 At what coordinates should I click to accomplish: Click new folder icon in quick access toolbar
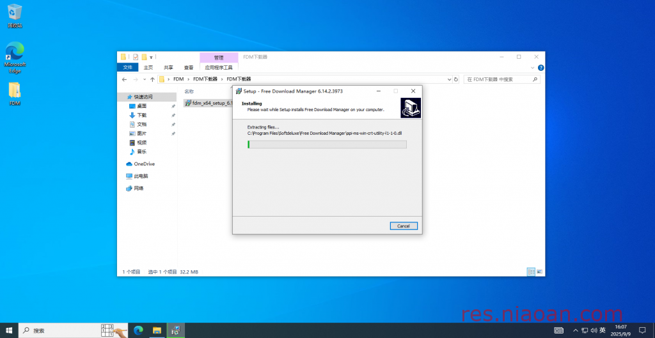coord(144,57)
